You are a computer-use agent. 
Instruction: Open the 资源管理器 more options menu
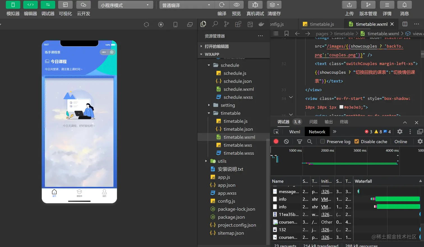pos(260,36)
